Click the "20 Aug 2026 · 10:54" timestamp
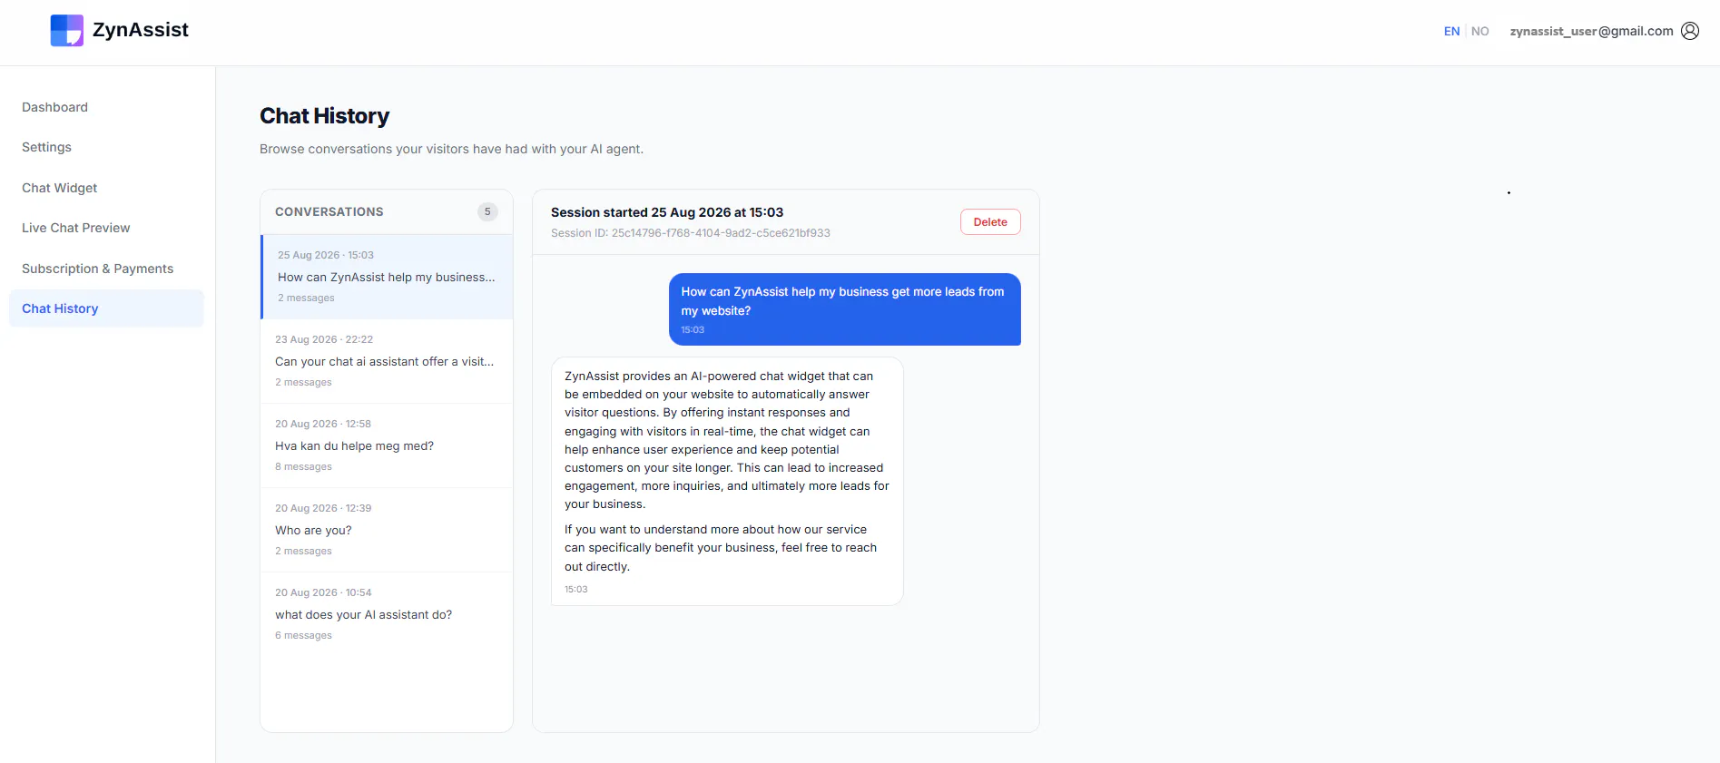The image size is (1720, 763). tap(323, 592)
